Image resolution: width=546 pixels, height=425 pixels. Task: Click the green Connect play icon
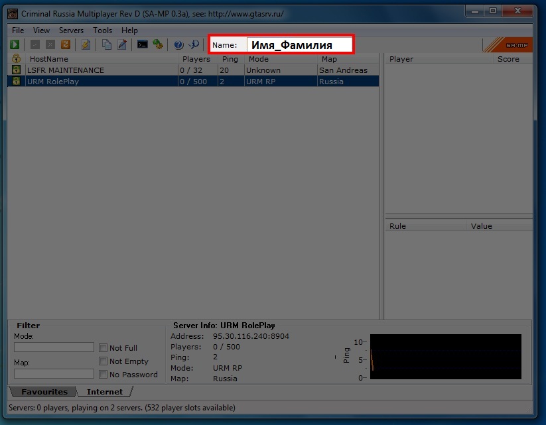point(15,44)
